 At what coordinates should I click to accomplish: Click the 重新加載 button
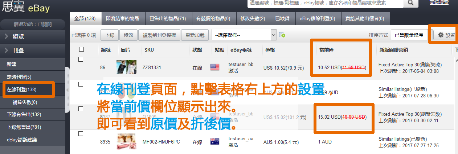click(195, 35)
